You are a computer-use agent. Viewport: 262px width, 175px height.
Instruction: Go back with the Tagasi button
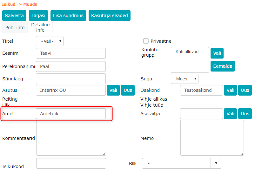(x=38, y=16)
